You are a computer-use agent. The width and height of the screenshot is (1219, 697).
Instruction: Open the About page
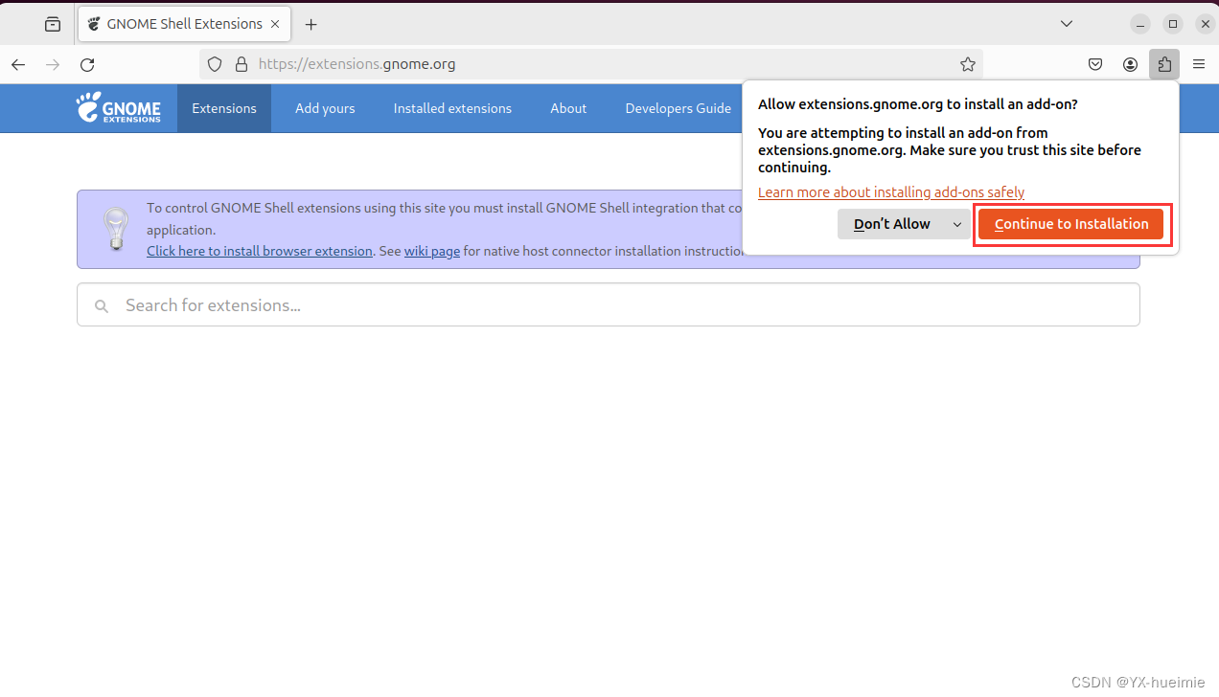[568, 108]
